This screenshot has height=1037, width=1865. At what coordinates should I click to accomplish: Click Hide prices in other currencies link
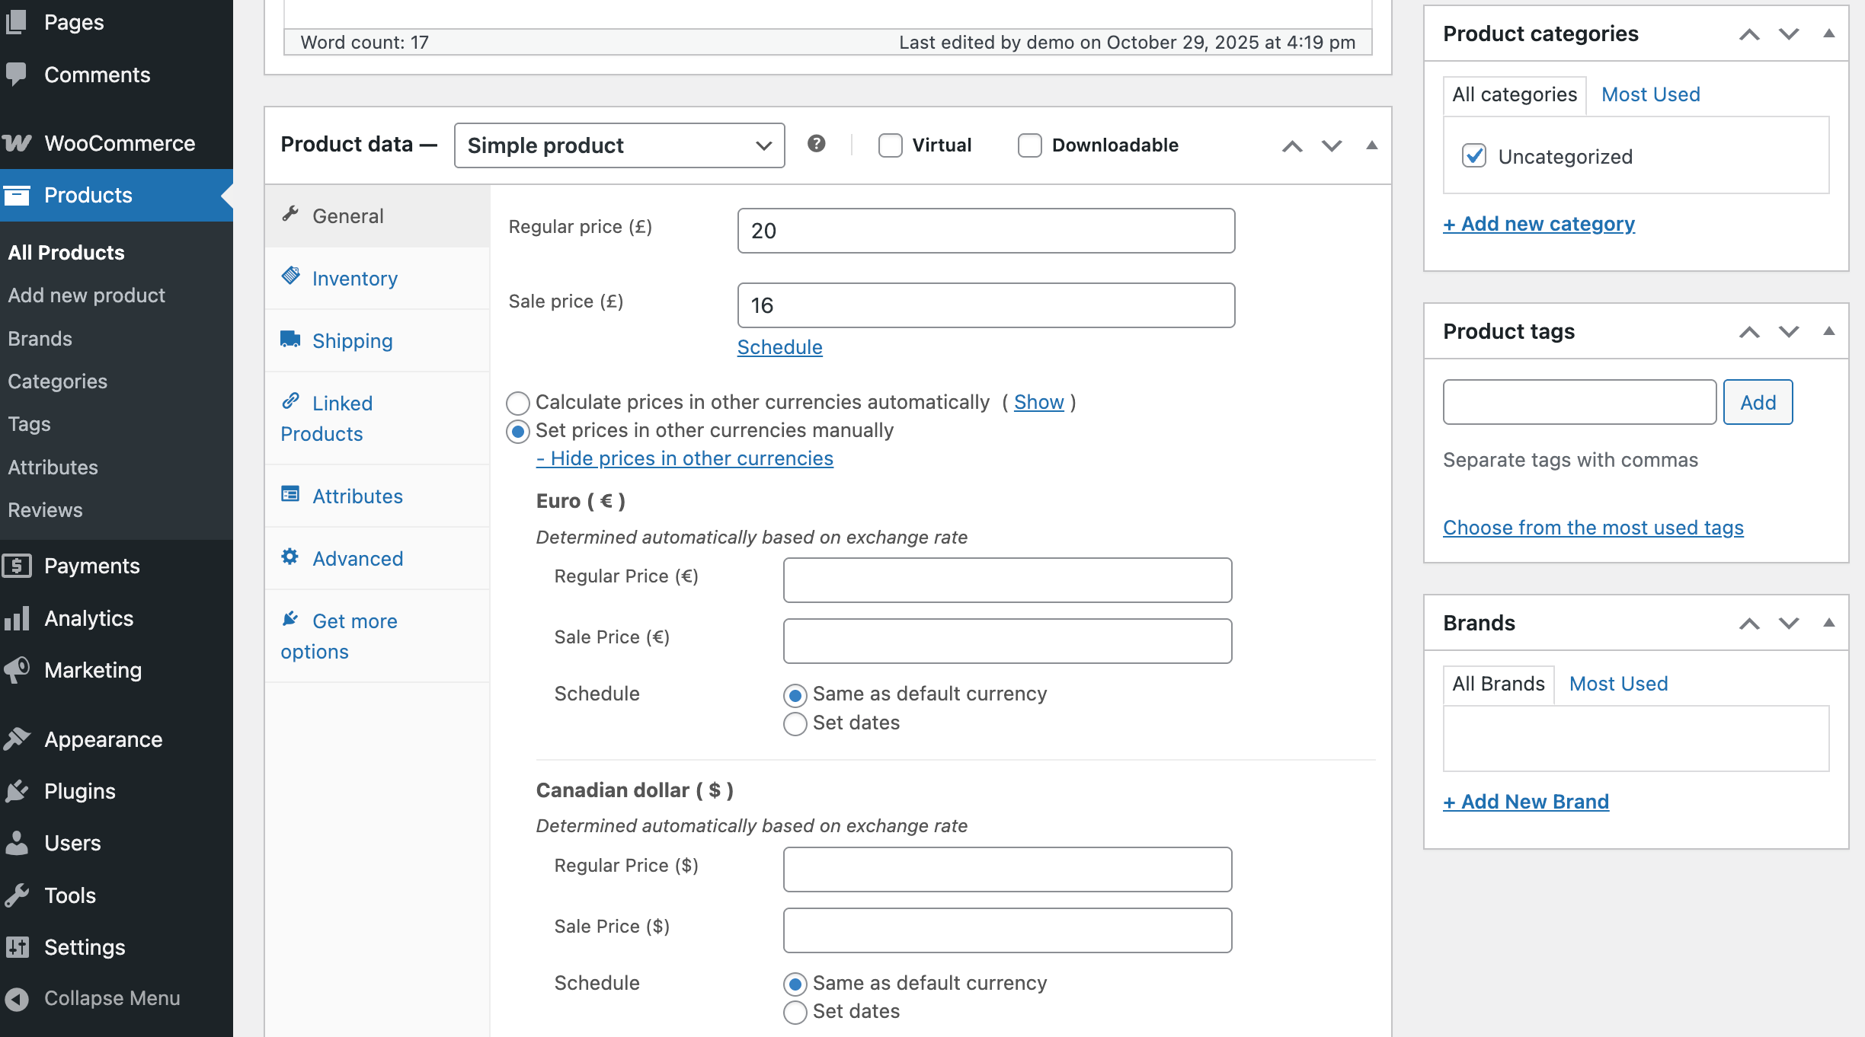pyautogui.click(x=684, y=458)
